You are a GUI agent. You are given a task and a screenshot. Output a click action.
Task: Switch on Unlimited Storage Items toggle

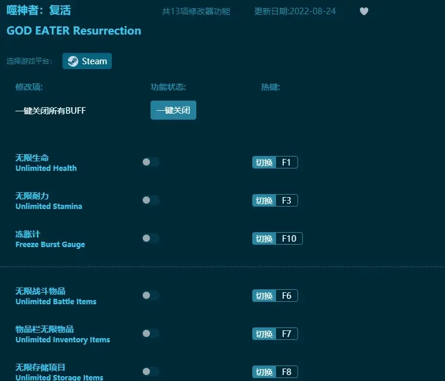151,371
